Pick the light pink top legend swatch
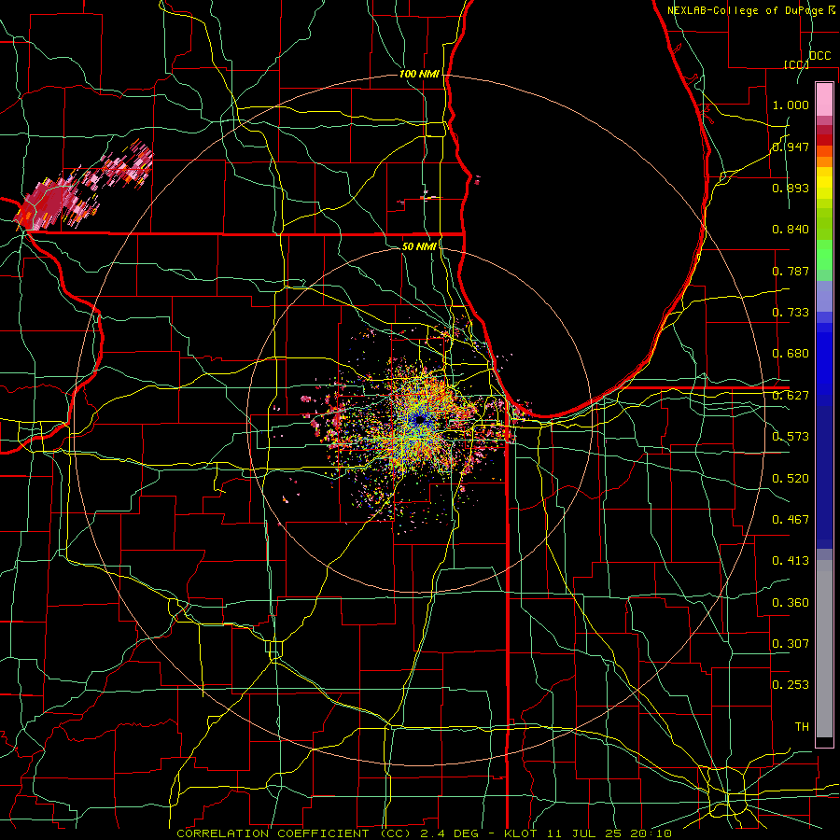 [824, 99]
